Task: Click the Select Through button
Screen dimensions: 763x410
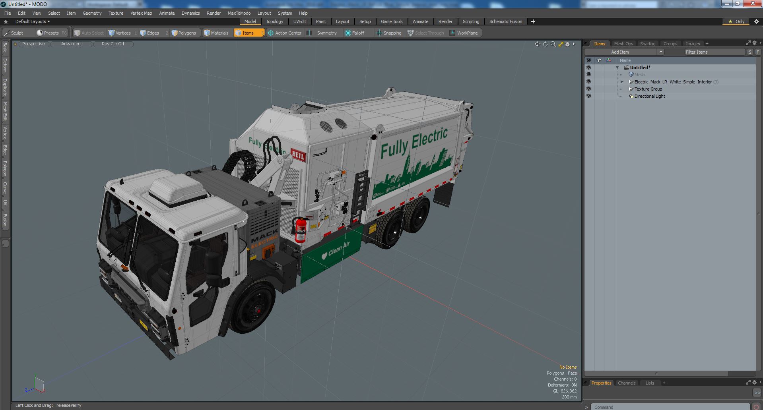Action: pos(426,33)
